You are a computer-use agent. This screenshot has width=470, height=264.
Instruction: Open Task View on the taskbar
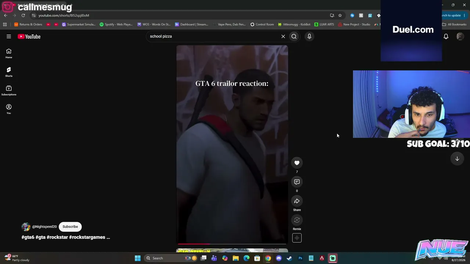203,258
